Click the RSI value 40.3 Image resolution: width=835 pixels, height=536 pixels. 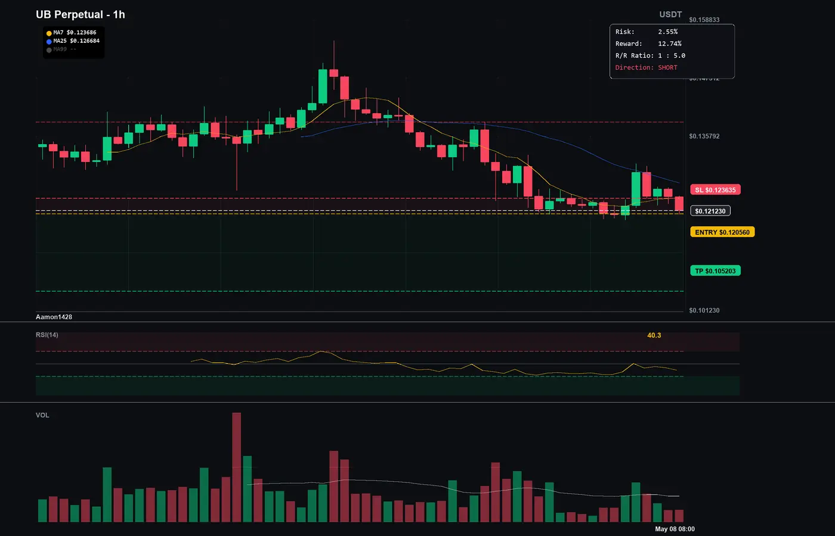[654, 335]
